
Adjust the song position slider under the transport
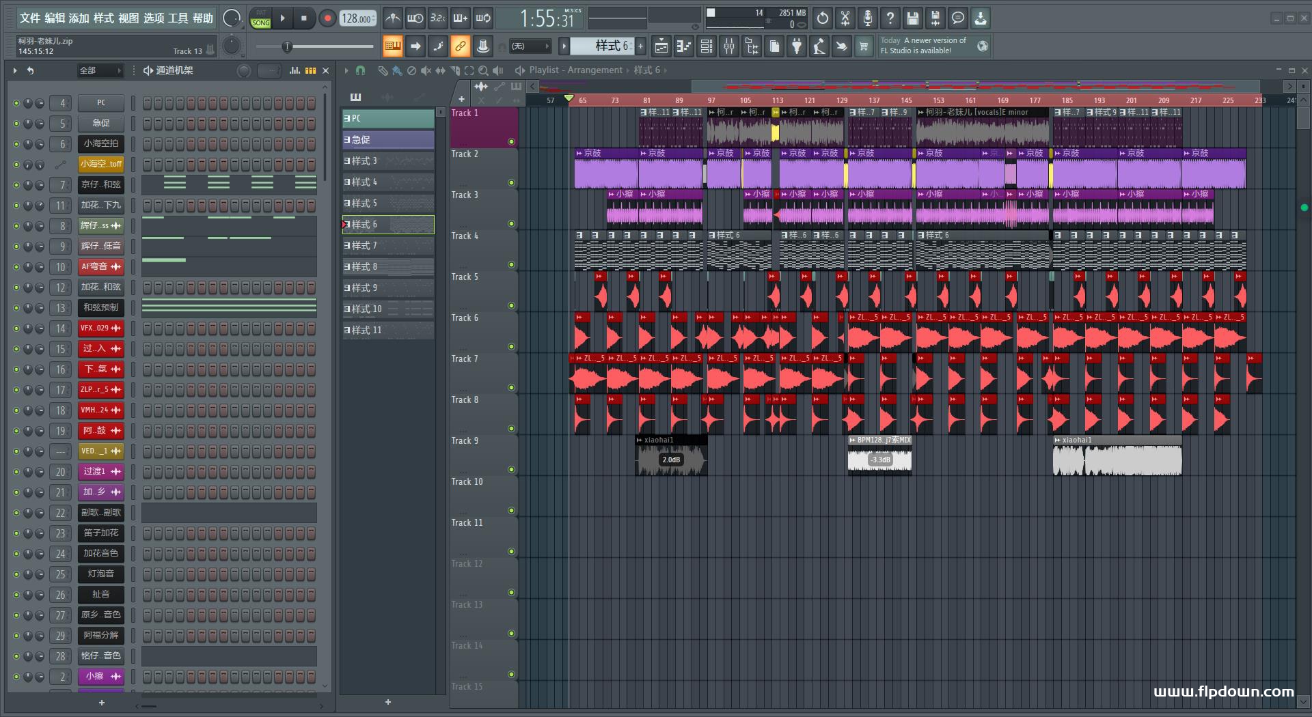click(x=316, y=46)
